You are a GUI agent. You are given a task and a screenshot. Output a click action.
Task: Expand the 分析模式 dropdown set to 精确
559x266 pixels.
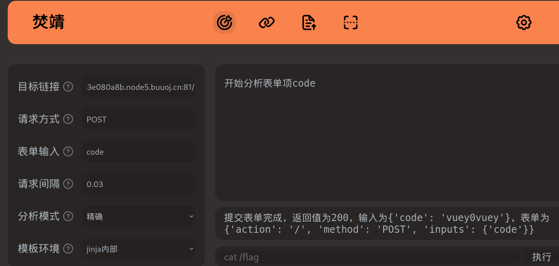coord(138,217)
